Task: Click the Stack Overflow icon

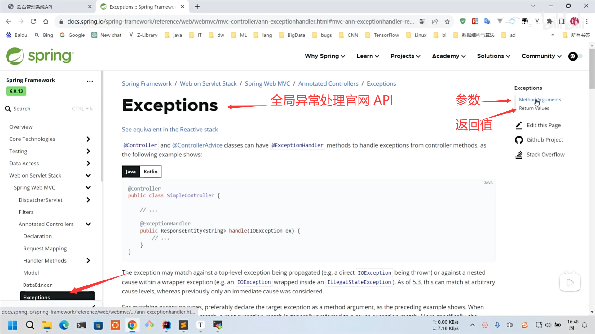Action: coord(519,155)
